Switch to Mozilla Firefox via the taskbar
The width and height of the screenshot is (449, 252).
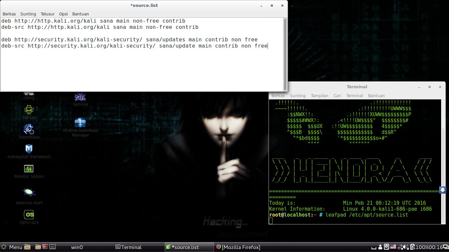click(x=238, y=247)
